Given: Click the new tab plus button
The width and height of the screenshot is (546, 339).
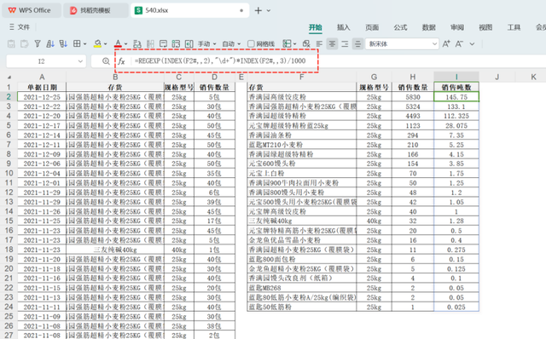Looking at the screenshot, I should coord(258,10).
